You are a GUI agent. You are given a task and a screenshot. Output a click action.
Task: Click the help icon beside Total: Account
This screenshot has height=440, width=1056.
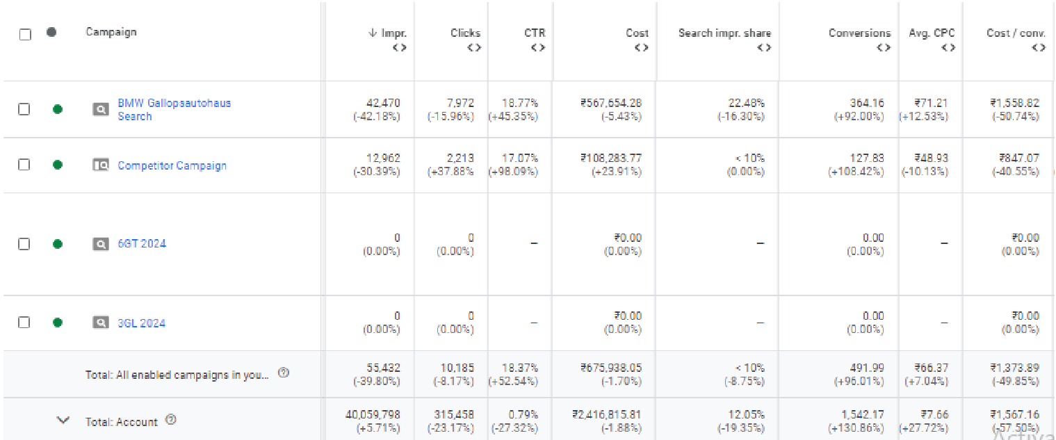pyautogui.click(x=171, y=421)
